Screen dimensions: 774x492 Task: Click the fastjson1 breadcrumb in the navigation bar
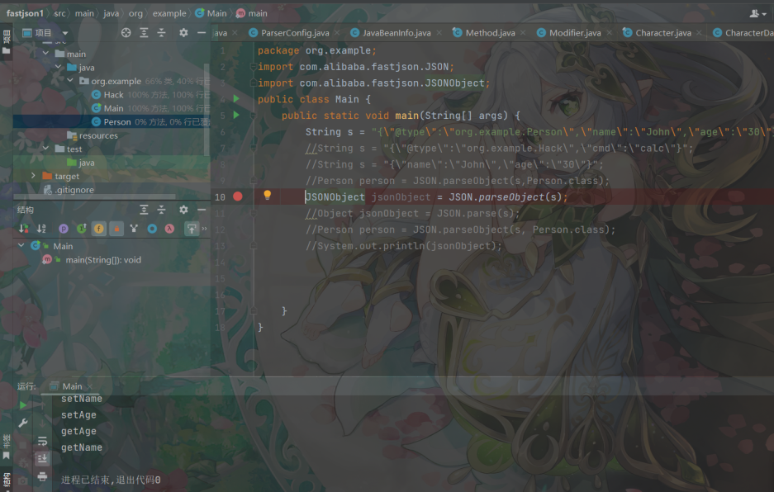click(x=25, y=13)
